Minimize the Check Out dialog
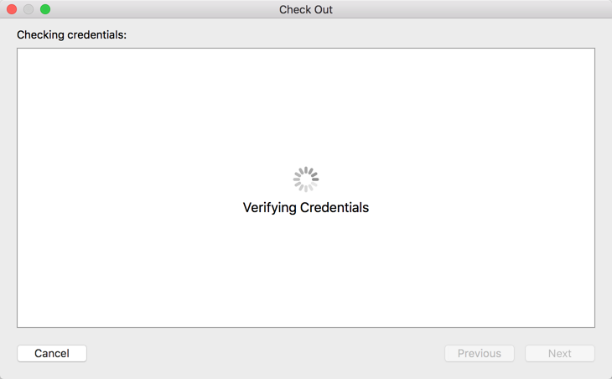The height and width of the screenshot is (379, 612). tap(29, 9)
